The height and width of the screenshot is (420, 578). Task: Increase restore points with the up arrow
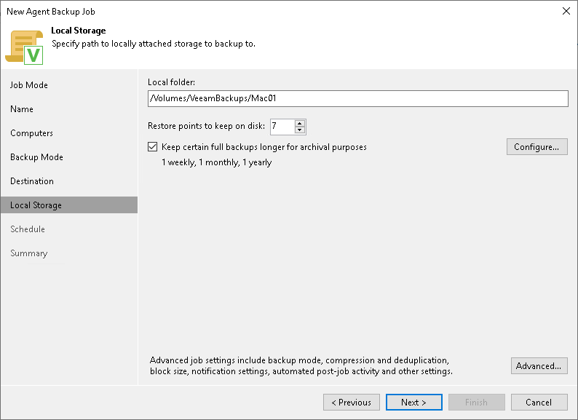[300, 123]
